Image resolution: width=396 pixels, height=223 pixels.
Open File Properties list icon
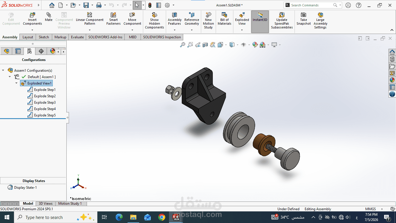coord(159,5)
